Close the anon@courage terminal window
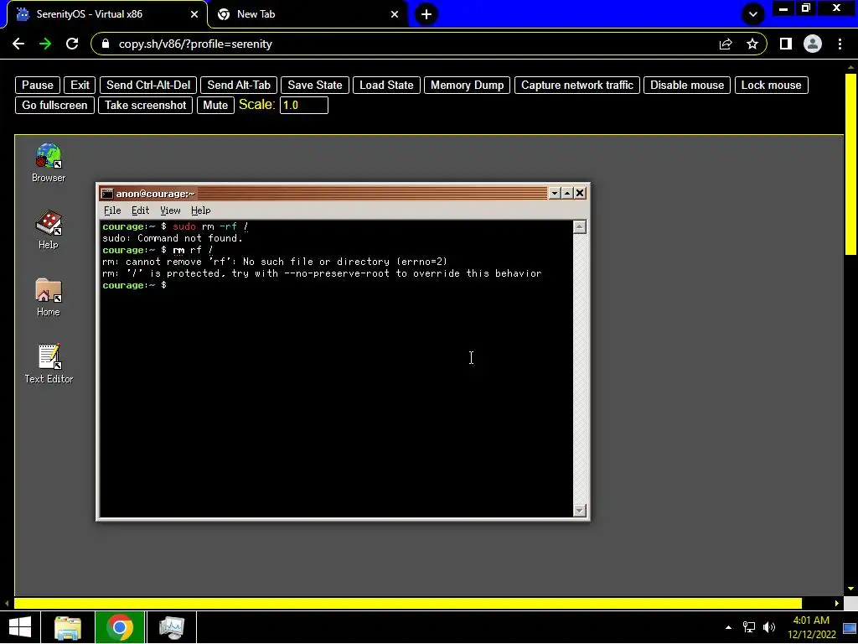The image size is (858, 644). (580, 194)
